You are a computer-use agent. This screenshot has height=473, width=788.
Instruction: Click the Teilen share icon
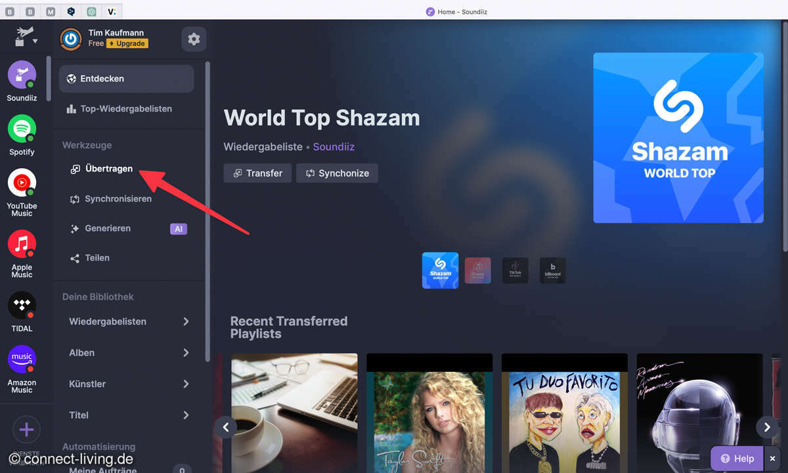(x=75, y=258)
